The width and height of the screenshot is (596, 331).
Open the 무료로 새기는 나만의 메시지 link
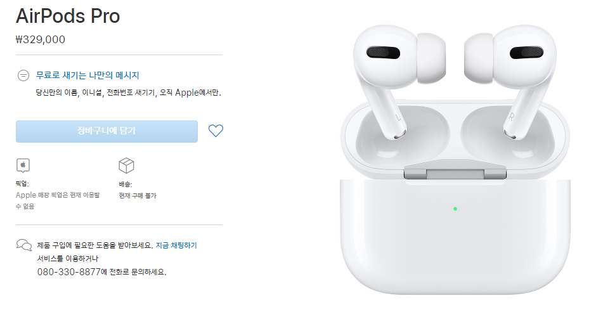coord(87,75)
